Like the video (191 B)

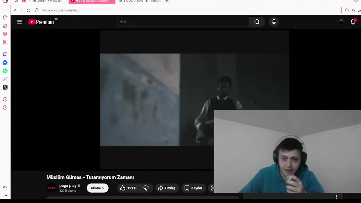click(128, 188)
